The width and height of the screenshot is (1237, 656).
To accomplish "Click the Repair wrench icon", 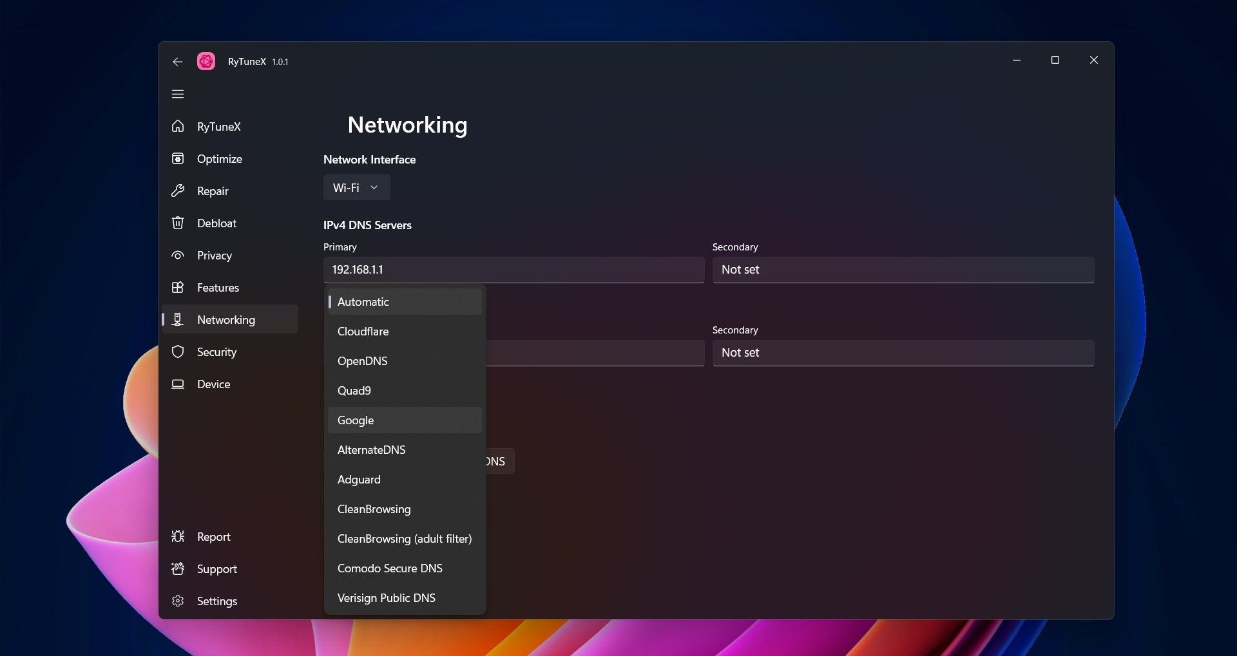I will click(x=178, y=191).
